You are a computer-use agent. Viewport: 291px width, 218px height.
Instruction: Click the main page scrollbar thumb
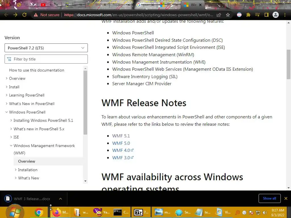[x=288, y=64]
